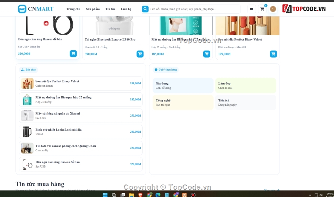
Task: Add Đèn ngủ Baseus to cart
Action: coord(73,54)
